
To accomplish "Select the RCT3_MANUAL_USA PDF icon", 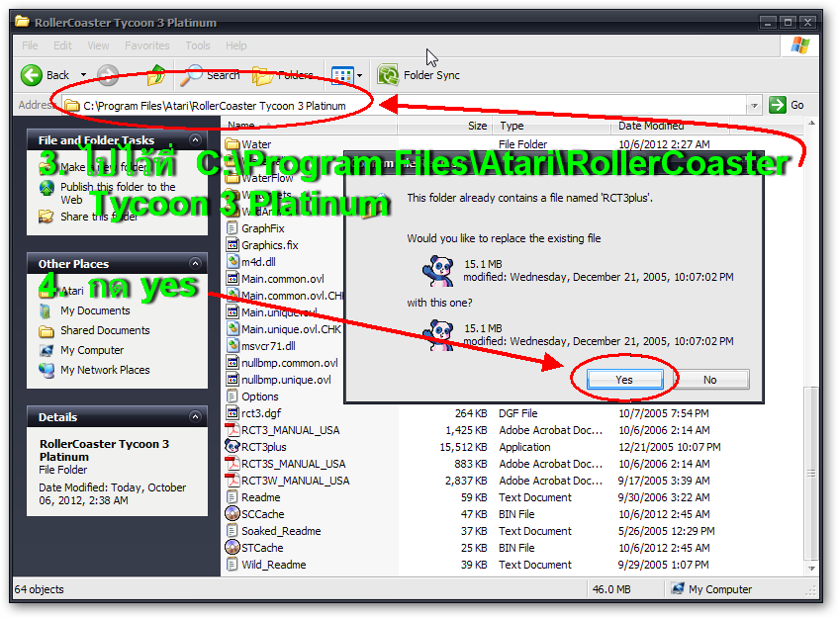I will click(x=232, y=430).
